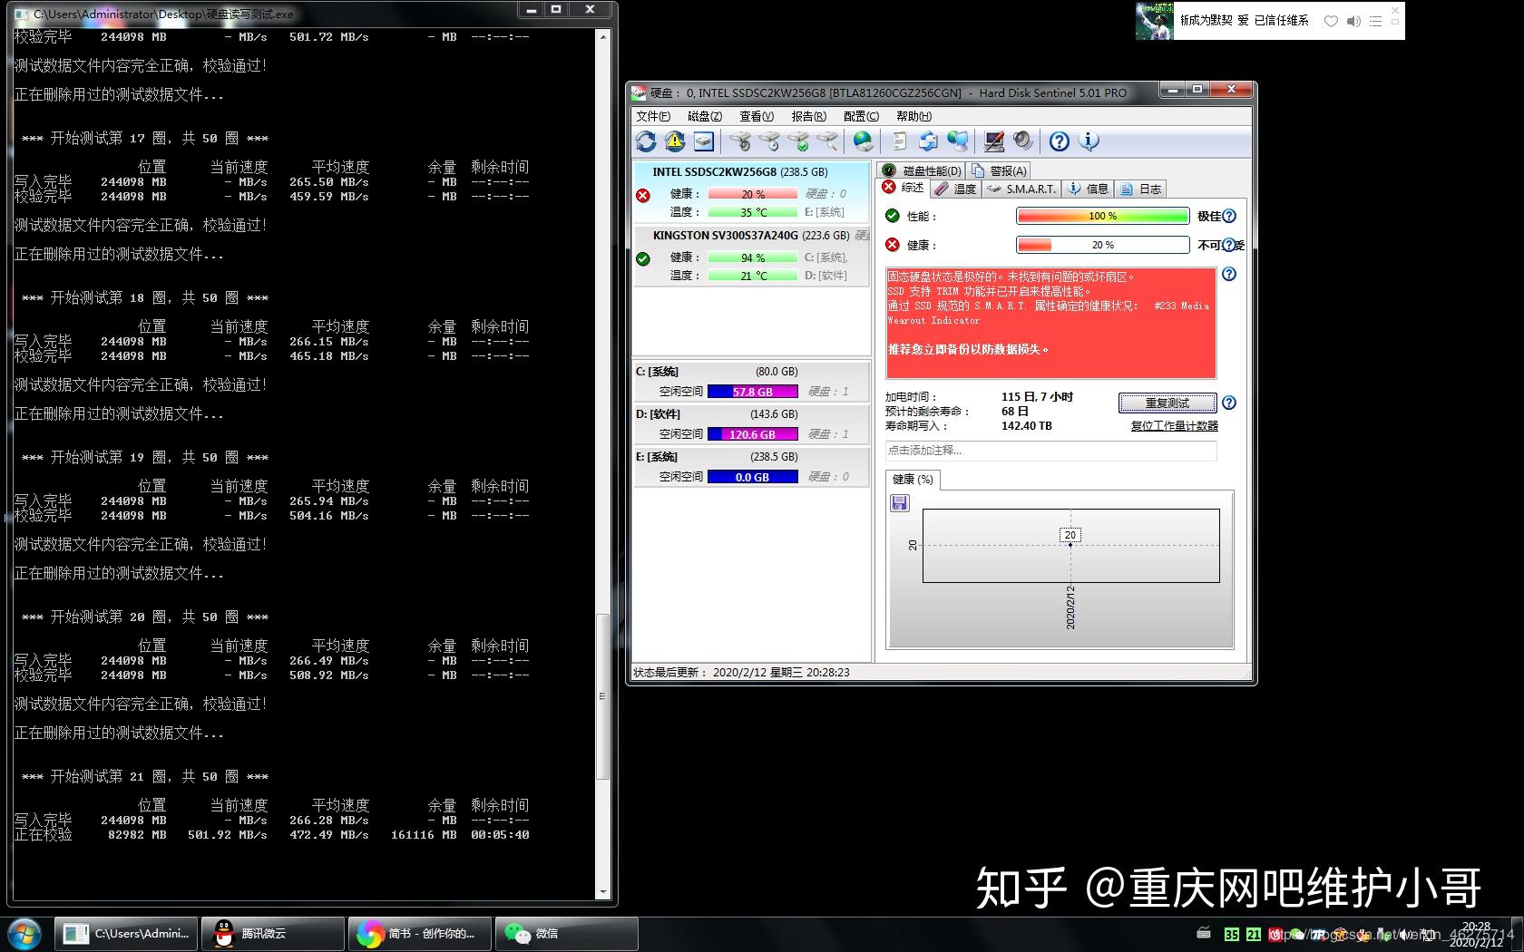Open the Windows Start button

24,933
